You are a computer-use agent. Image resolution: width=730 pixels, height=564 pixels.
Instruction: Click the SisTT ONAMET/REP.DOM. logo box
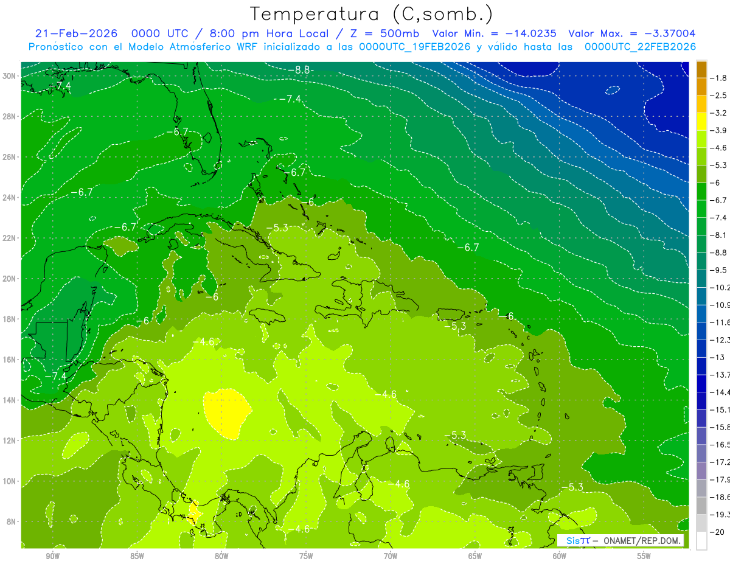click(x=620, y=540)
